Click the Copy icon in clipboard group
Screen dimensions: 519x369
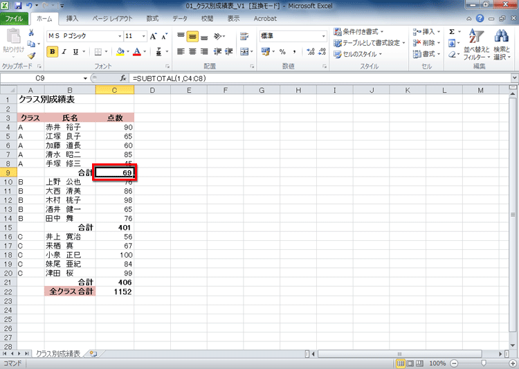coord(31,44)
